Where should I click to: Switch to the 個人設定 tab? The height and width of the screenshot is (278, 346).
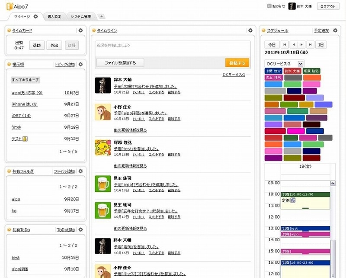54,16
